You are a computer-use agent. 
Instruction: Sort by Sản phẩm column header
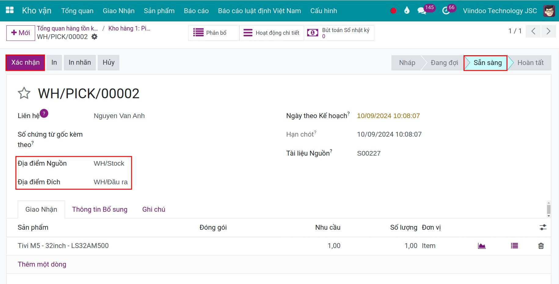33,227
